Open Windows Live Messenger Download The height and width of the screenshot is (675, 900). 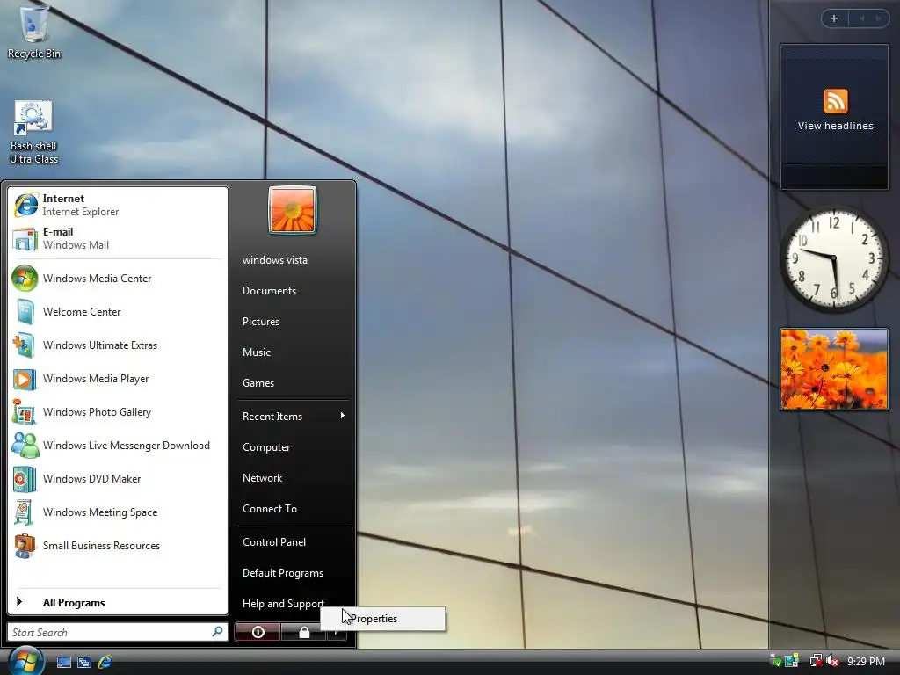117,446
